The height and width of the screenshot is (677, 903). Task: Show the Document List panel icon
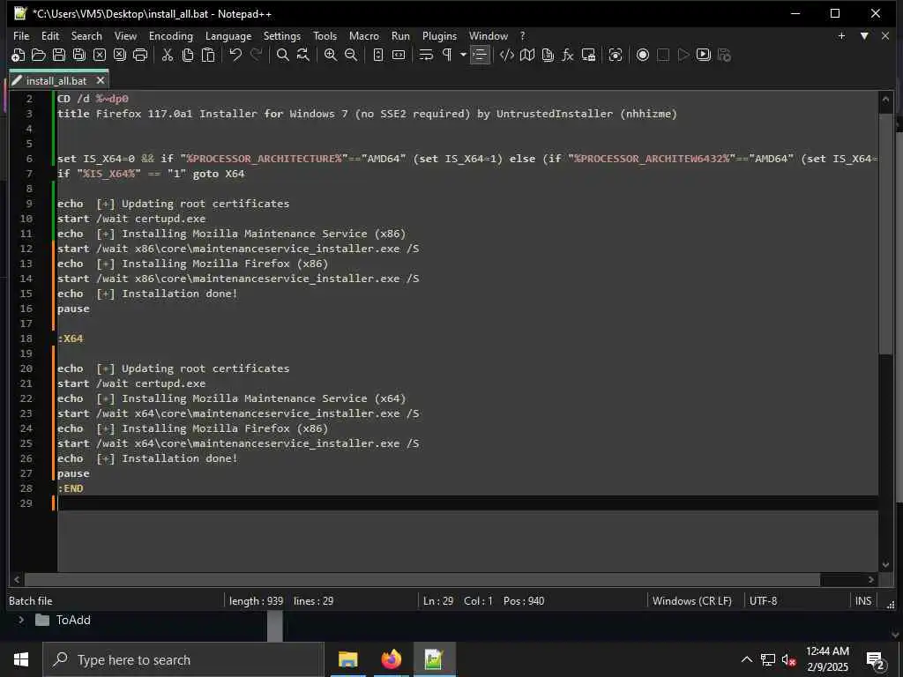(548, 55)
